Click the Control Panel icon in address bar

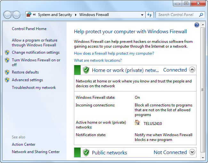(x=28, y=15)
